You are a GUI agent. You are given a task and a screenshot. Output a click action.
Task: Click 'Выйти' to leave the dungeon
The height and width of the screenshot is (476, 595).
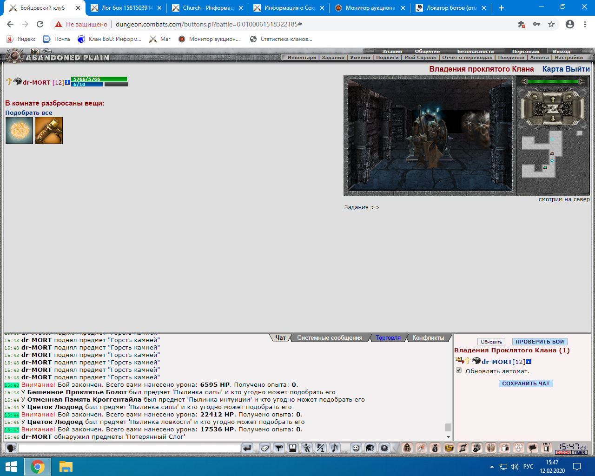[x=578, y=69]
